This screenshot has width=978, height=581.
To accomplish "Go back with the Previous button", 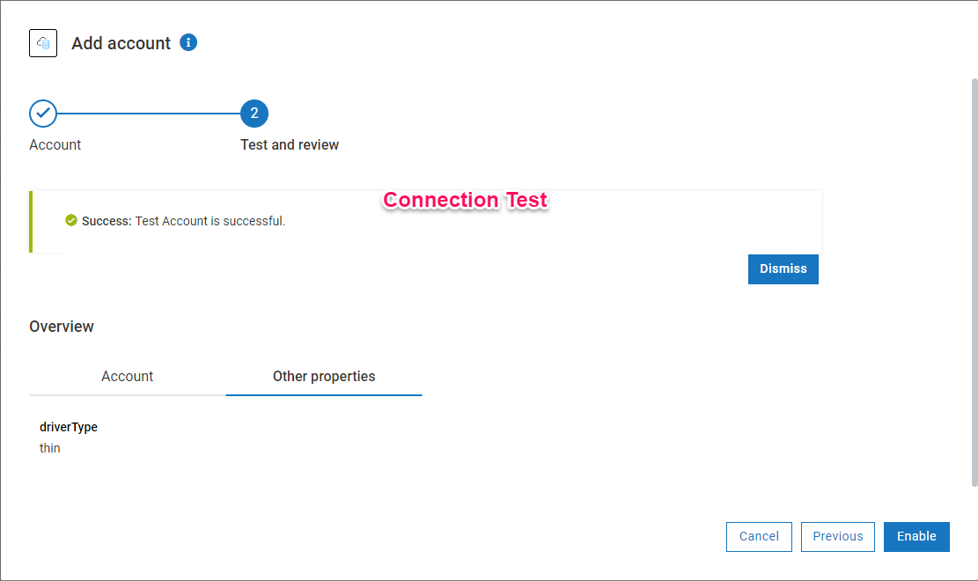I will click(837, 537).
